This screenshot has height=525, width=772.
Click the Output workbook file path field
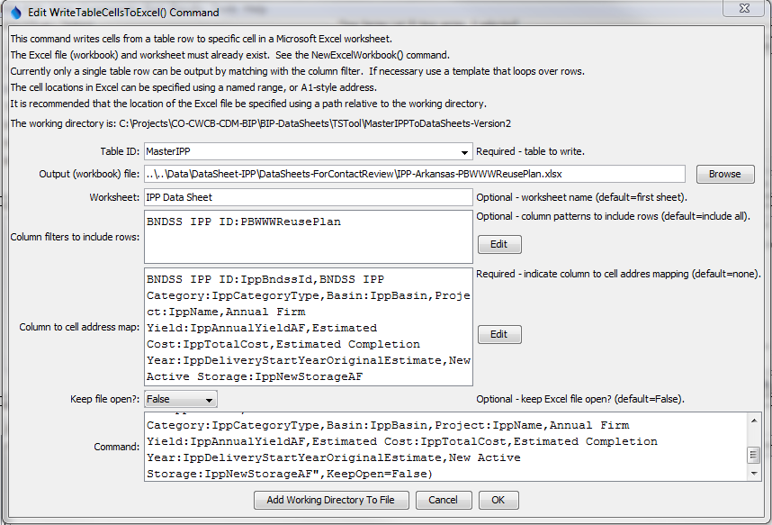tap(415, 174)
